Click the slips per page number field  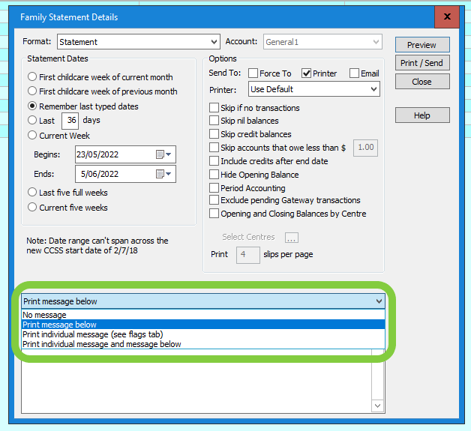[x=248, y=255]
